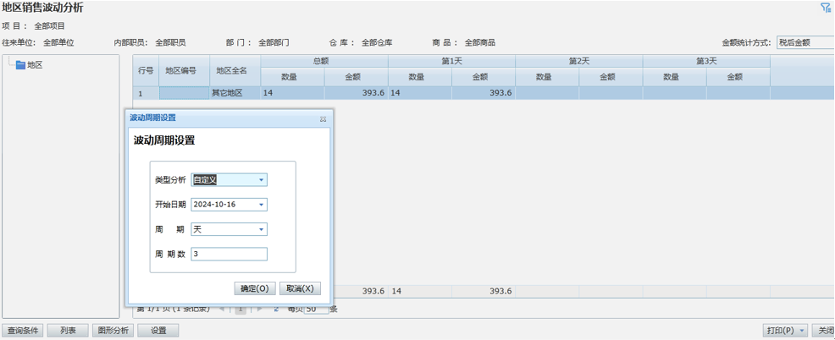Screen dimensions: 835x340
Task: Click the filter icon at top right
Action: click(x=825, y=8)
